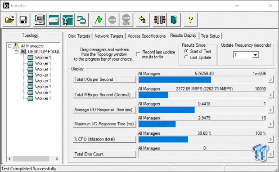
Task: Minimize the Iometer window
Action: pos(237,5)
